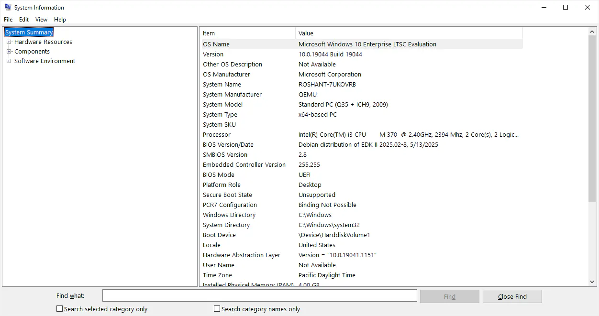Select the Time Zone row
Screen dimensions: 599x316
361,275
